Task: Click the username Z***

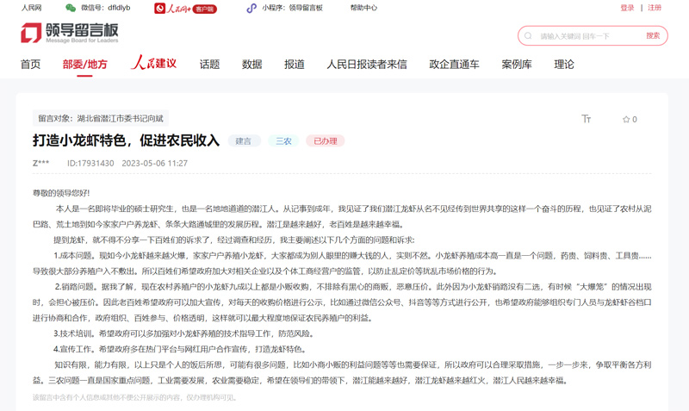Action: click(x=40, y=163)
